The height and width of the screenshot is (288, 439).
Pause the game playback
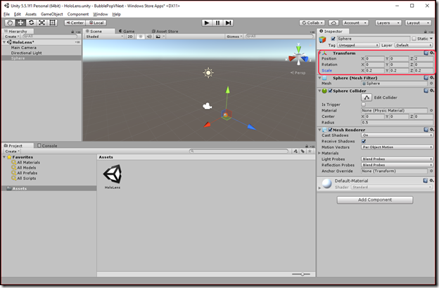tap(217, 23)
